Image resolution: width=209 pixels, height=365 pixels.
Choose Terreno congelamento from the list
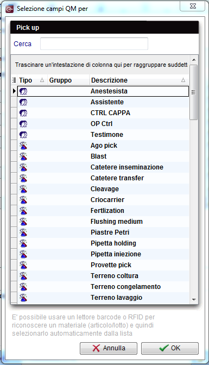(103, 287)
